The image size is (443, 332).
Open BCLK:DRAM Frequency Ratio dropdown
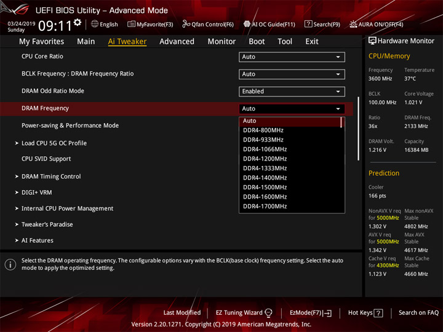[292, 74]
